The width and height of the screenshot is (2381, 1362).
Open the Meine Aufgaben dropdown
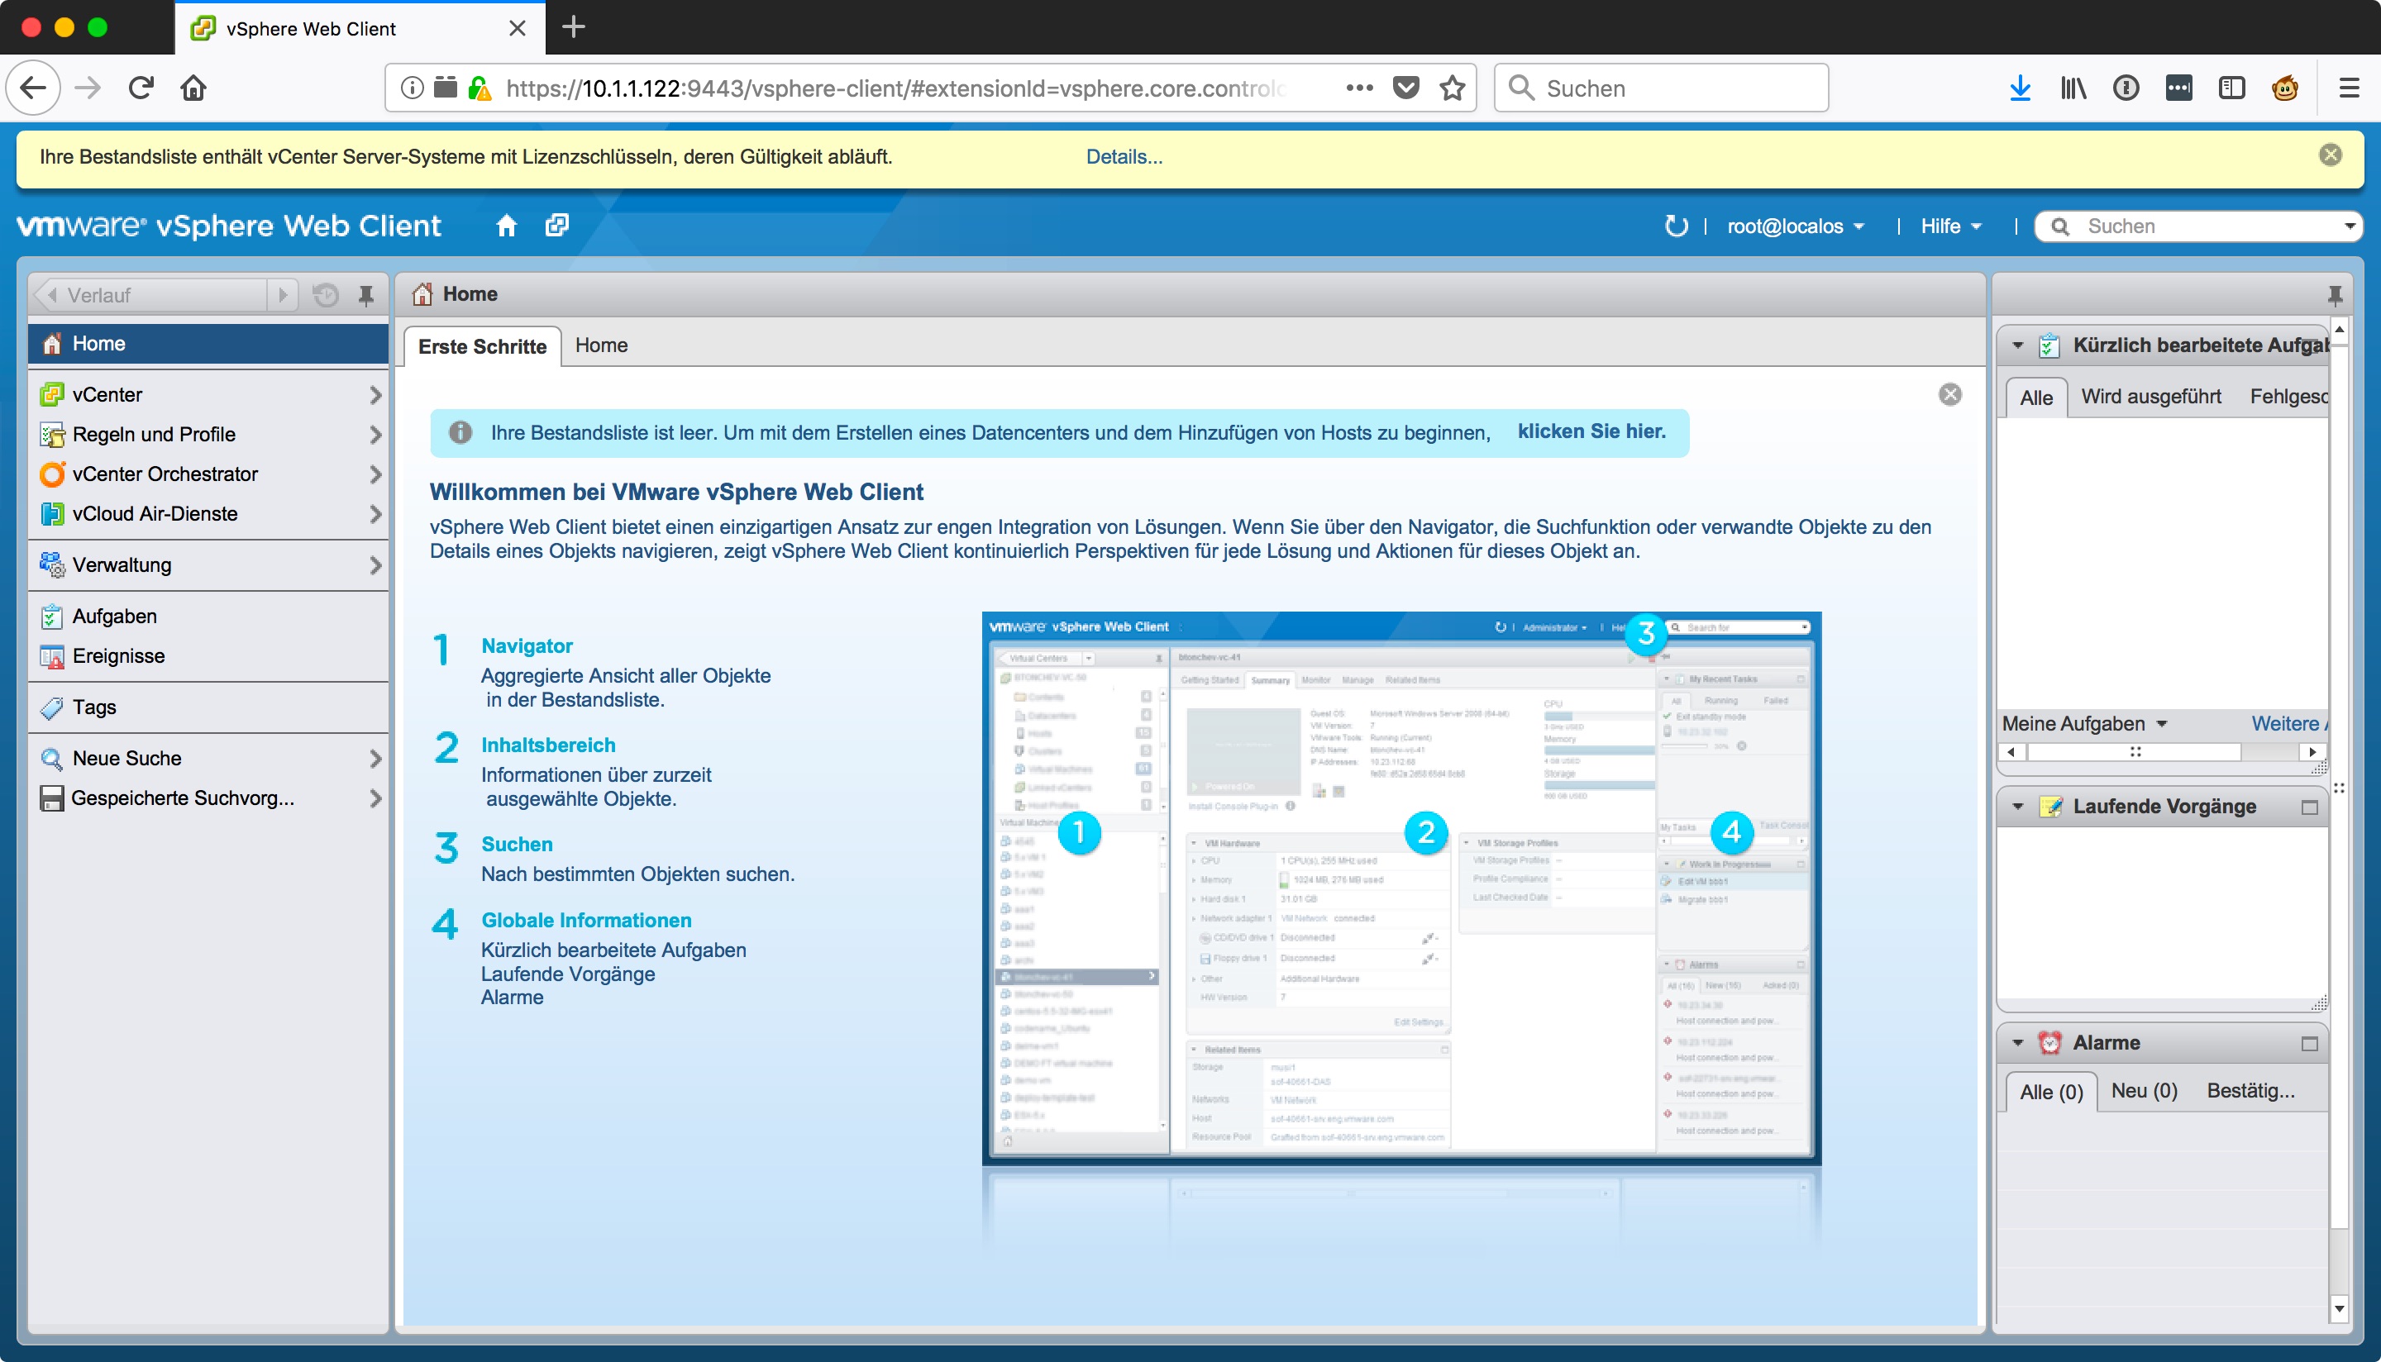click(x=2084, y=724)
